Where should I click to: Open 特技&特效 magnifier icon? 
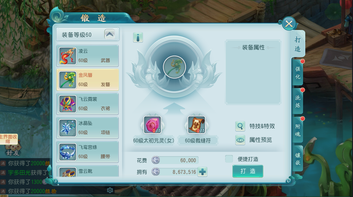[x=240, y=126]
